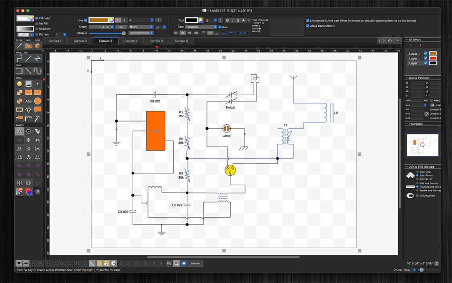Image resolution: width=452 pixels, height=283 pixels.
Task: Uncheck the Line checkbox
Action: 85,20
